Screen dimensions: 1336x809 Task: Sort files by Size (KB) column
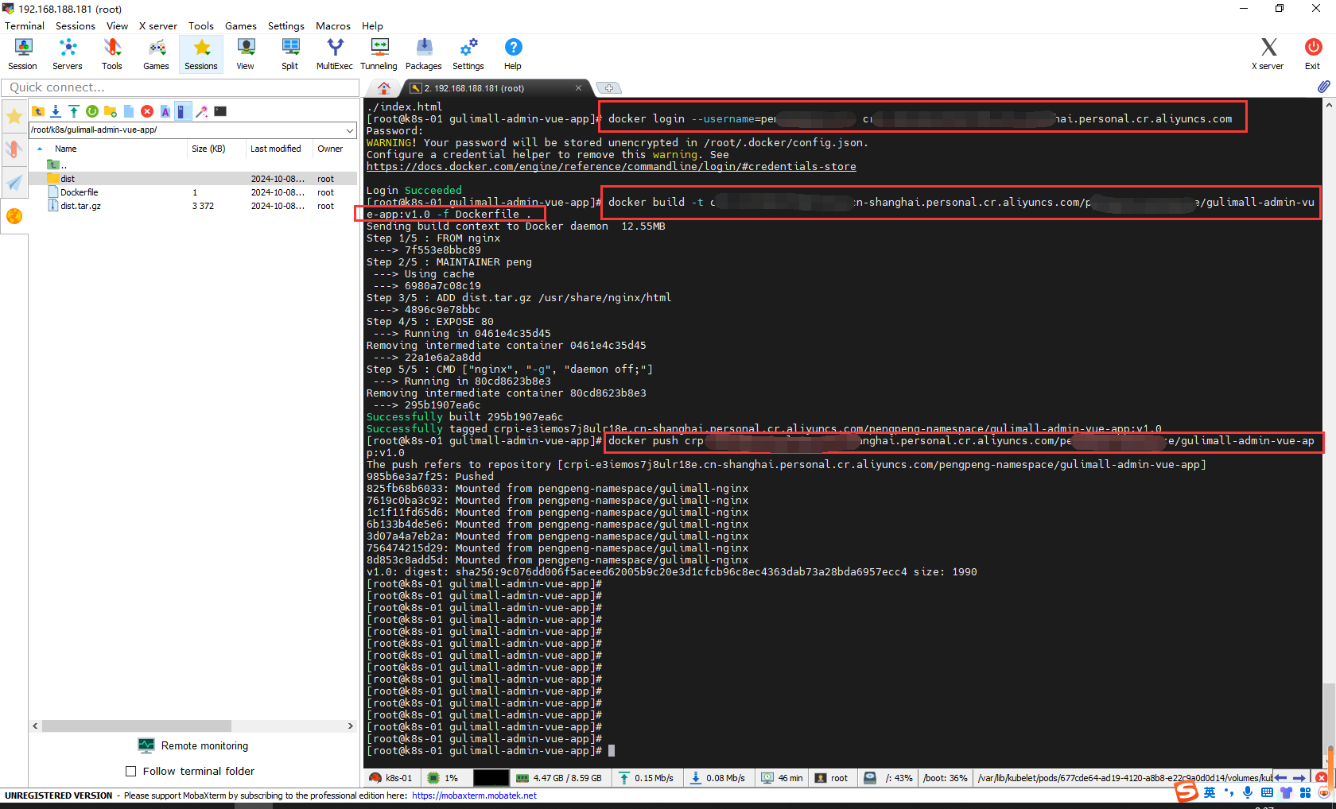pos(208,149)
